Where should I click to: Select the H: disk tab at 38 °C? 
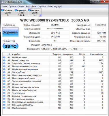point(35,12)
